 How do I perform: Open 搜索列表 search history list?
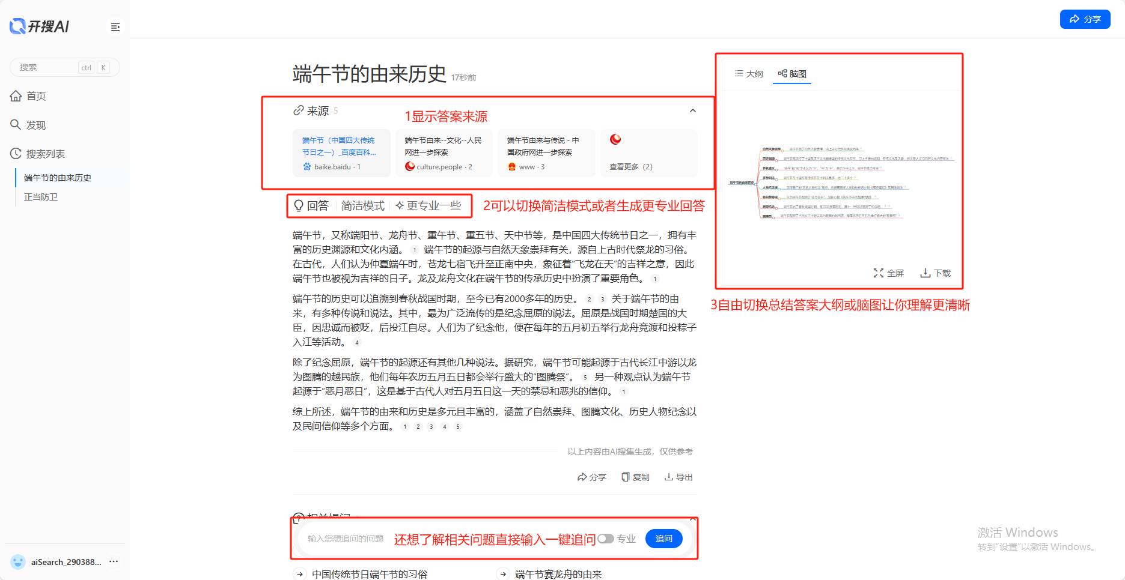point(45,154)
